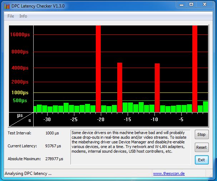Image resolution: width=217 pixels, height=181 pixels.
Task: Click the -20 time axis label
Action: [100, 119]
